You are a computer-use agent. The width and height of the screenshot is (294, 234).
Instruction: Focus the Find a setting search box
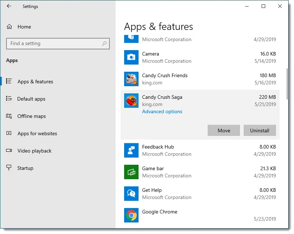pos(58,44)
